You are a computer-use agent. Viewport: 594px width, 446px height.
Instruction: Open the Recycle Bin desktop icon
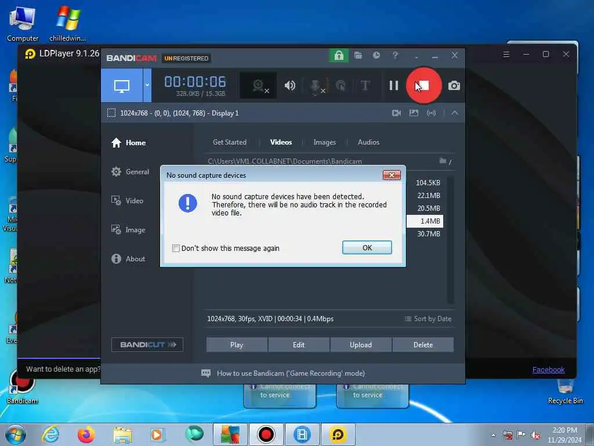(x=565, y=391)
